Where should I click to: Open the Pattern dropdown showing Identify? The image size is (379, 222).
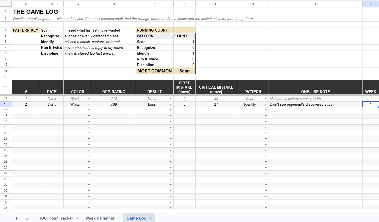click(266, 104)
